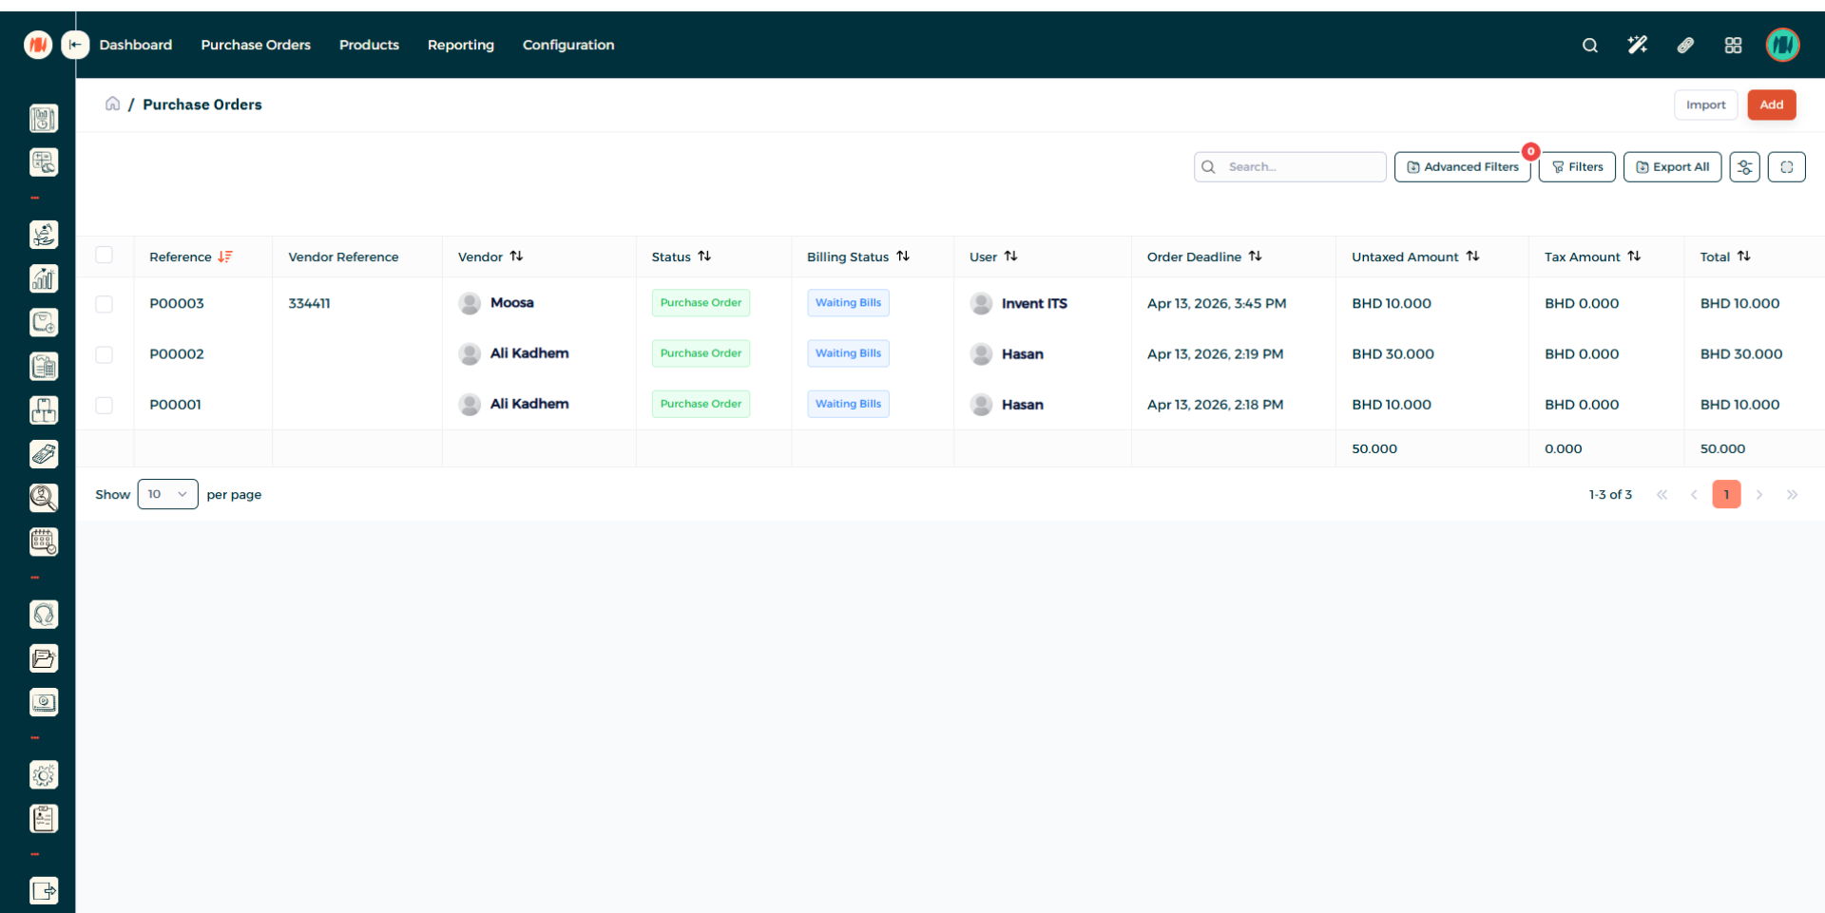
Task: Open the Reporting menu
Action: point(460,45)
